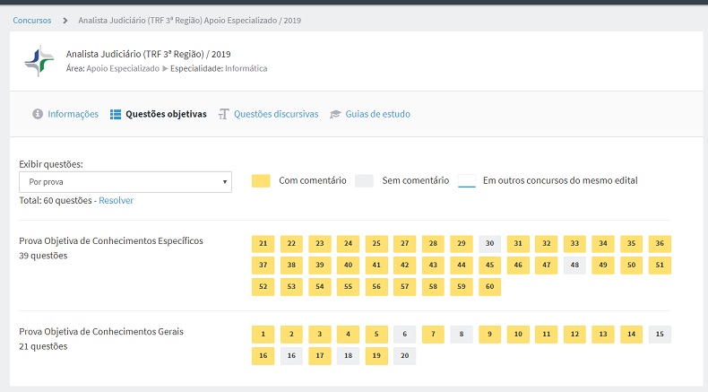Open question 48 in Conhecimentos Específicos
Viewport: 708px width, 392px height.
point(574,265)
